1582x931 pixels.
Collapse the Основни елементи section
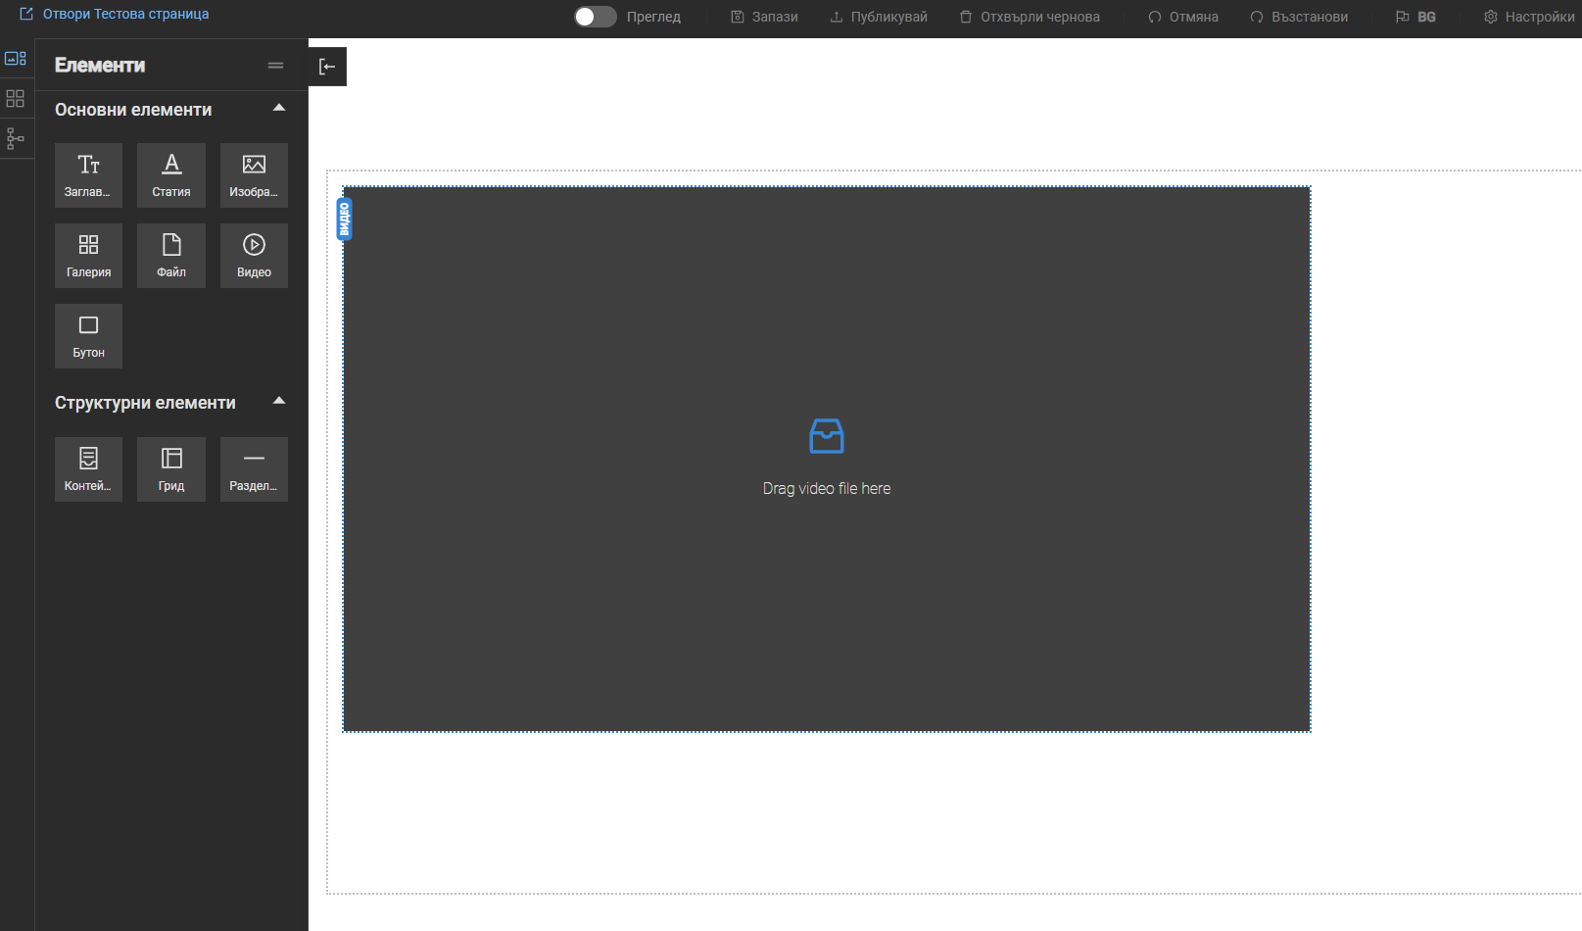(x=279, y=109)
